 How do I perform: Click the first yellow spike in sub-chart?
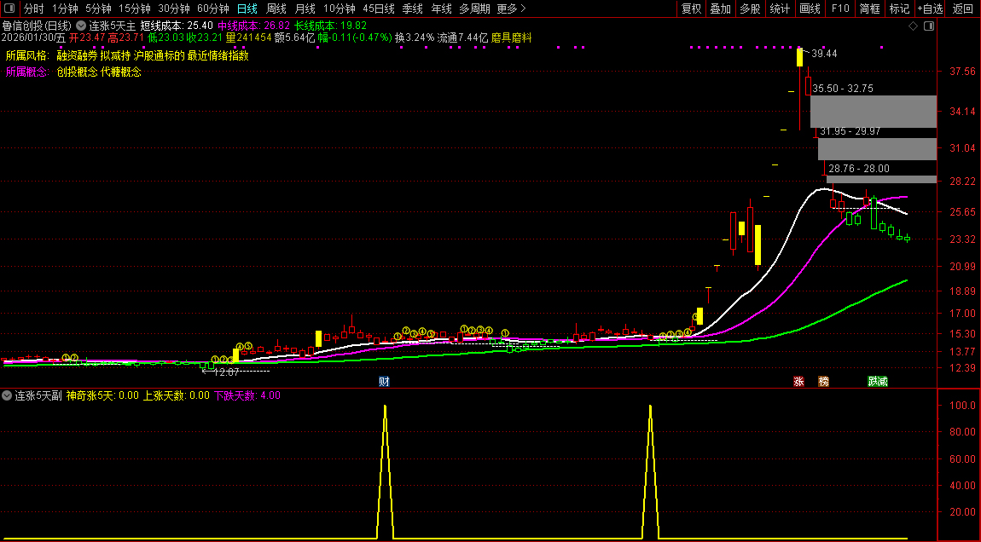pos(385,472)
